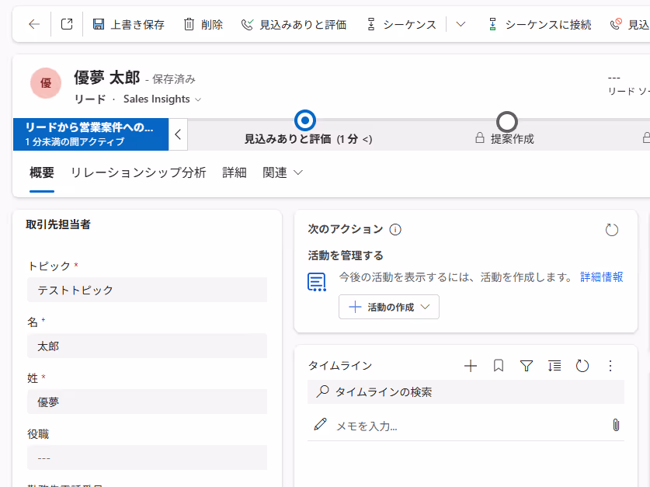Open the 活動の作成 dropdown button
This screenshot has width=650, height=487.
[389, 307]
